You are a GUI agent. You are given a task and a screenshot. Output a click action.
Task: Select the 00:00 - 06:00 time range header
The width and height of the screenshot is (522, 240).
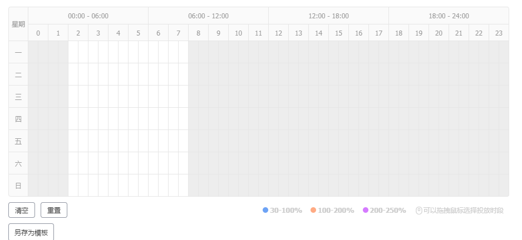click(88, 16)
